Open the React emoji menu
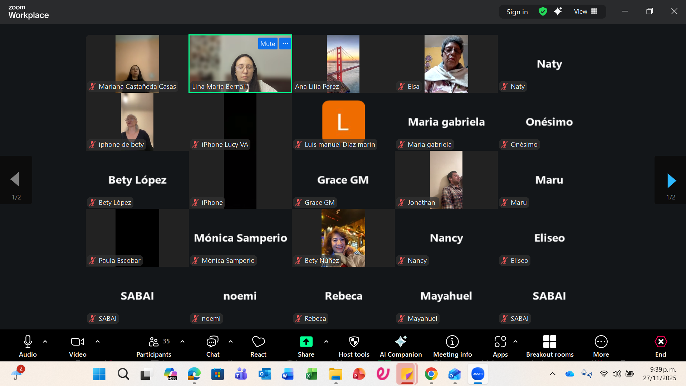Image resolution: width=686 pixels, height=386 pixels. pos(258,346)
